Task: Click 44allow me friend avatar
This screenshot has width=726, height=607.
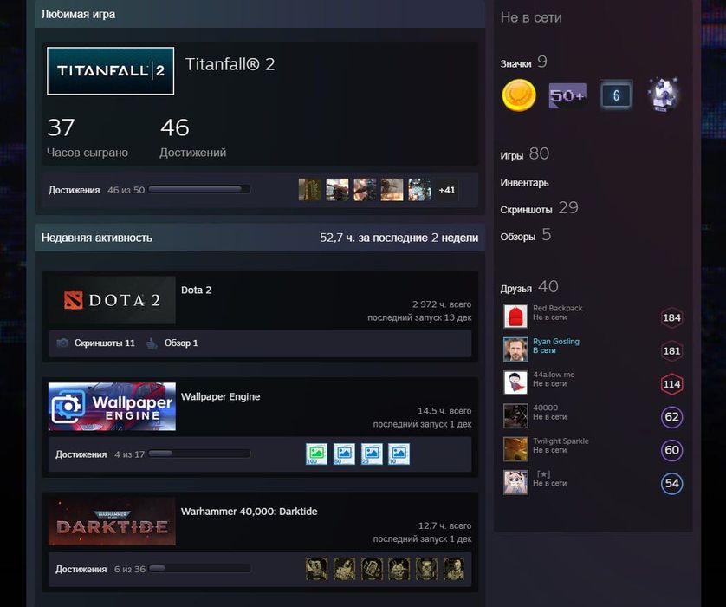Action: click(515, 382)
